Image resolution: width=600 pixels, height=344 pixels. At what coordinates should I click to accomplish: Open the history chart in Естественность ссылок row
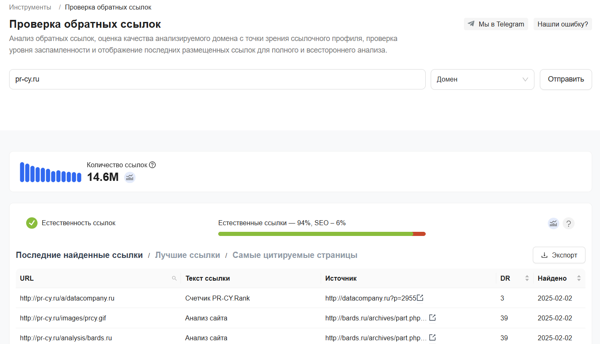pyautogui.click(x=554, y=224)
